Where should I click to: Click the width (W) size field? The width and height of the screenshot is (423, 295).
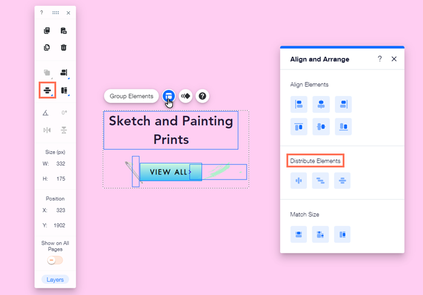tap(60, 164)
